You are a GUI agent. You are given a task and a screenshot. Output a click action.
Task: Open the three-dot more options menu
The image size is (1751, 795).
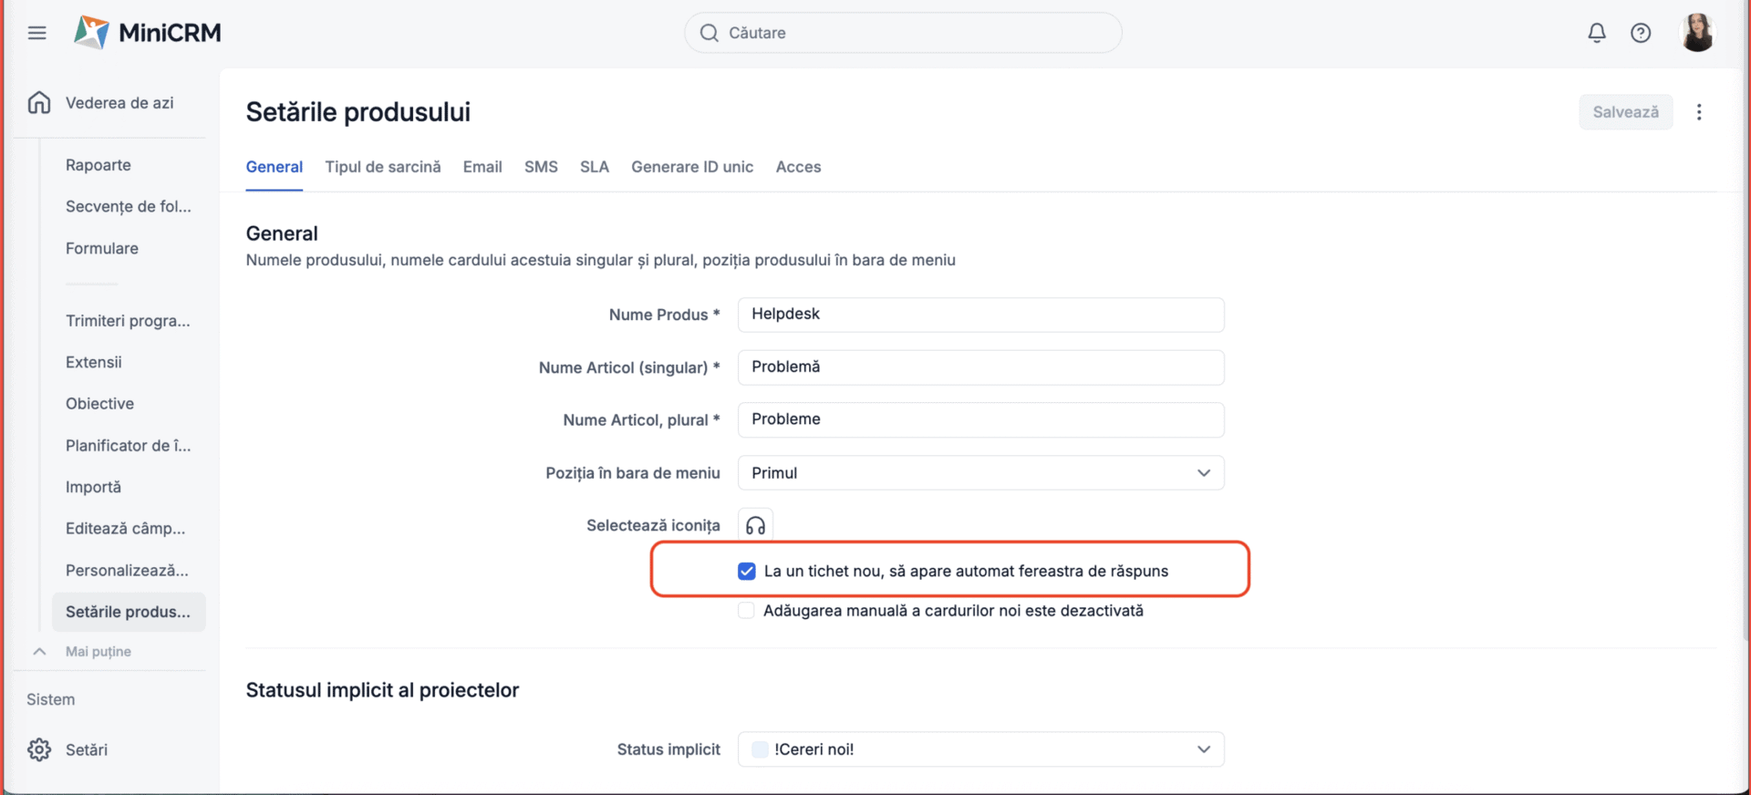pos(1698,112)
